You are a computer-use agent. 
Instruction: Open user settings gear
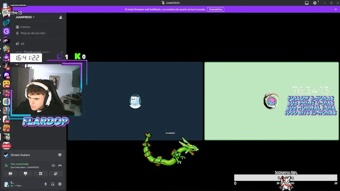click(60, 184)
